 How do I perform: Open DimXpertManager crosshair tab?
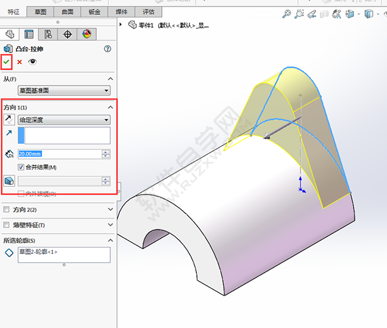click(x=67, y=34)
